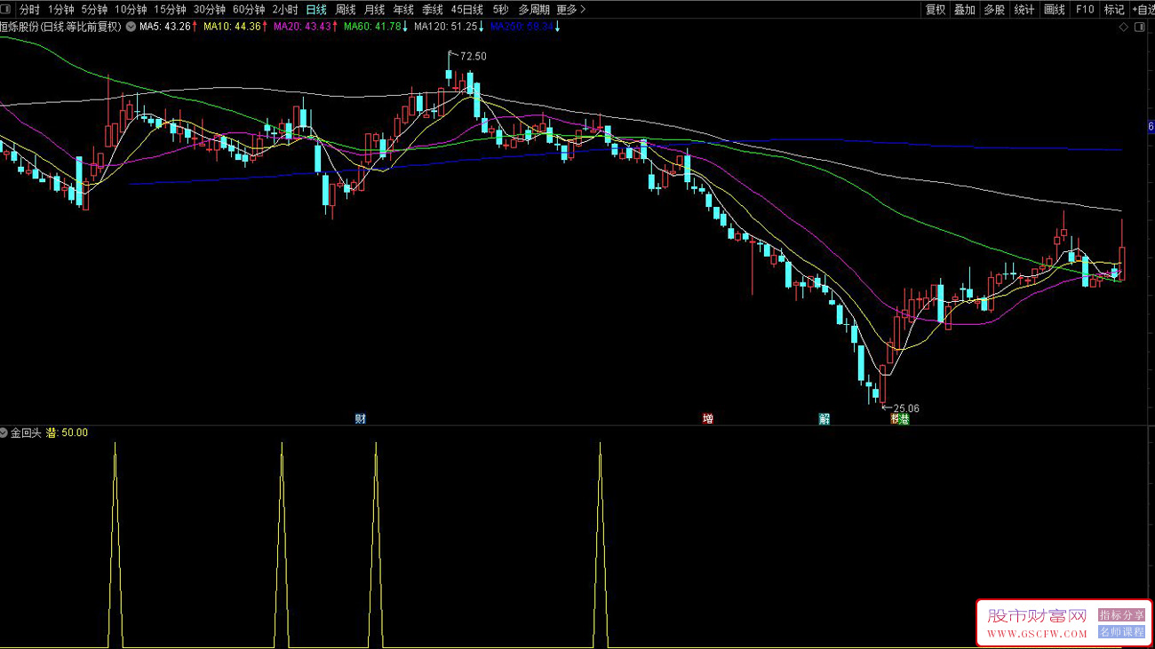Screen dimensions: 1155x649
Task: Click the 25.06 low price label
Action: tap(906, 408)
